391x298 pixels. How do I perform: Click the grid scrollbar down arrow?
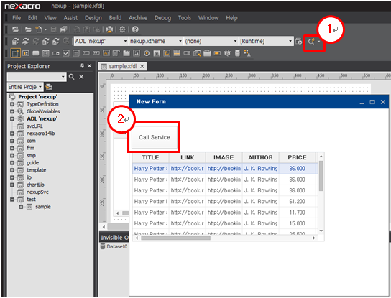[321, 231]
